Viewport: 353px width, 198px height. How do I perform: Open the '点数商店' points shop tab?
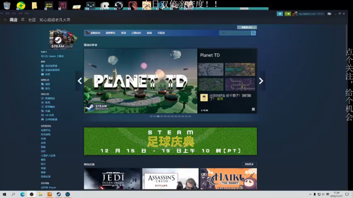(136, 33)
